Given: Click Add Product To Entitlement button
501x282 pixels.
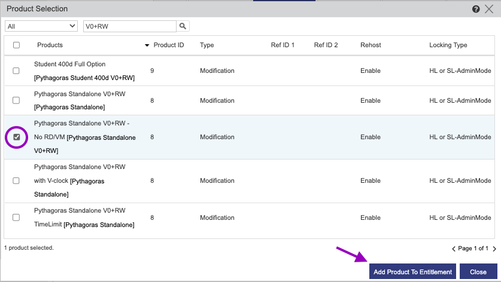Looking at the screenshot, I should coord(412,272).
